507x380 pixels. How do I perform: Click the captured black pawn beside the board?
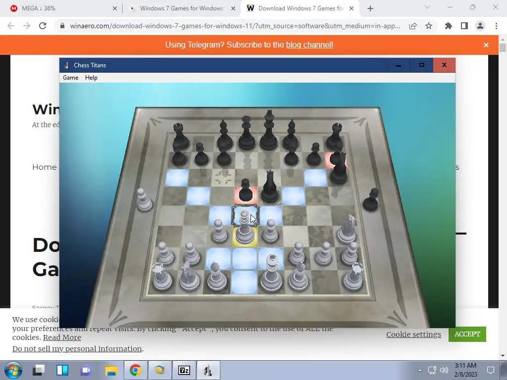tap(371, 200)
